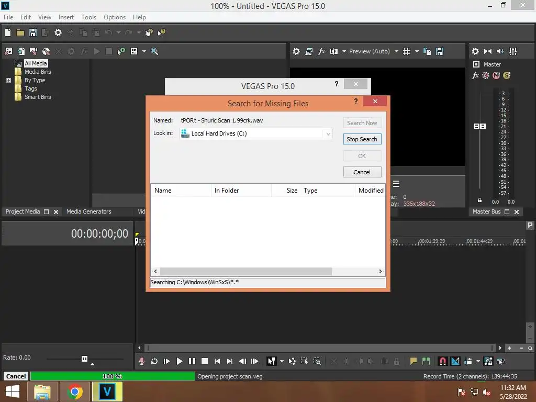Open the Insert menu
The height and width of the screenshot is (402, 536).
click(66, 17)
